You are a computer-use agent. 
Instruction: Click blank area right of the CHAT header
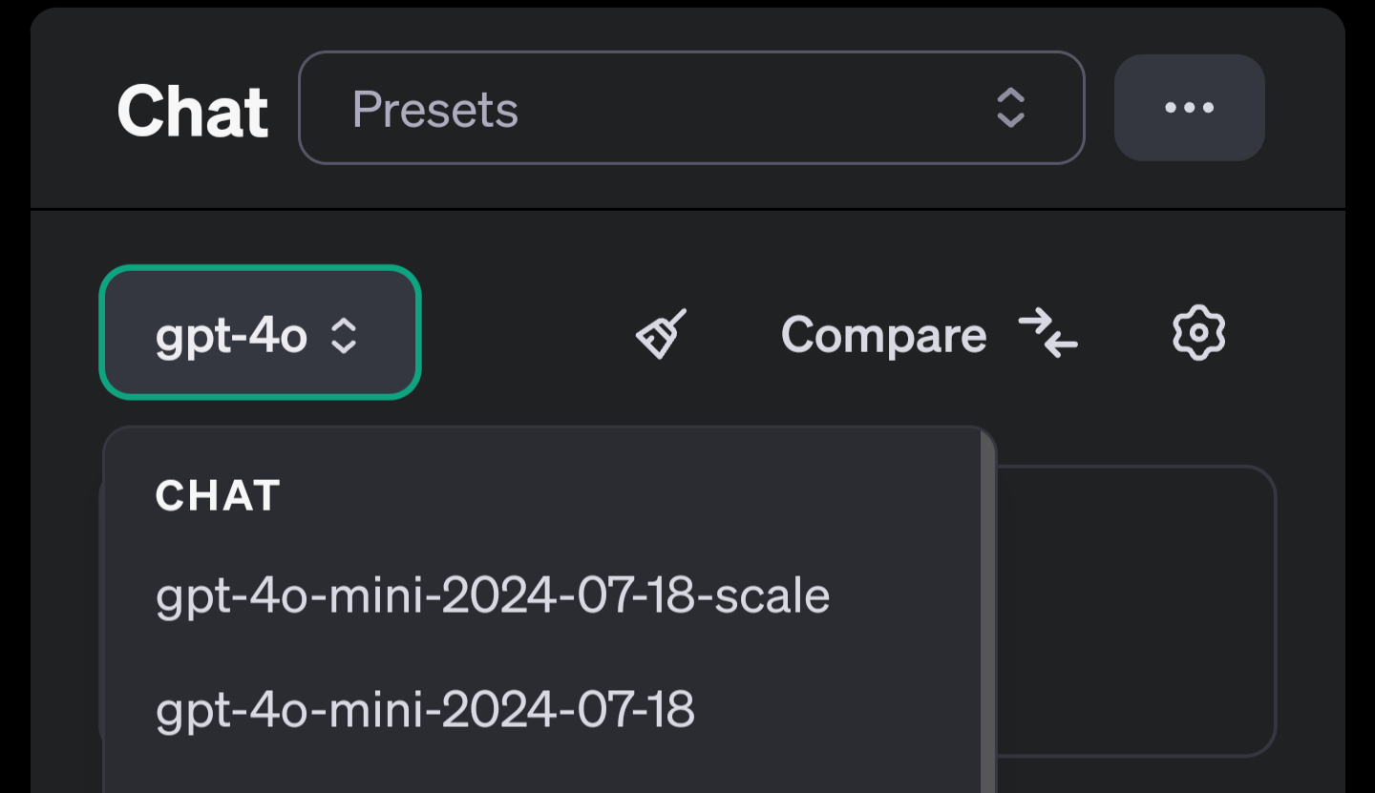point(630,495)
